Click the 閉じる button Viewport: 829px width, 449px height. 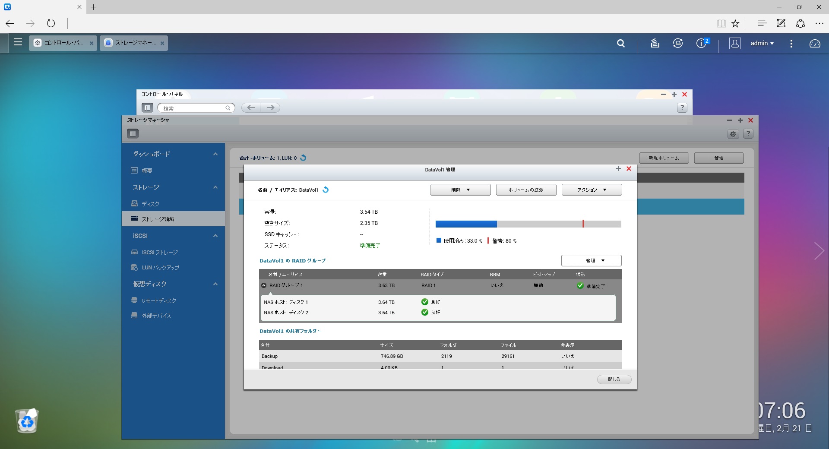(x=614, y=379)
